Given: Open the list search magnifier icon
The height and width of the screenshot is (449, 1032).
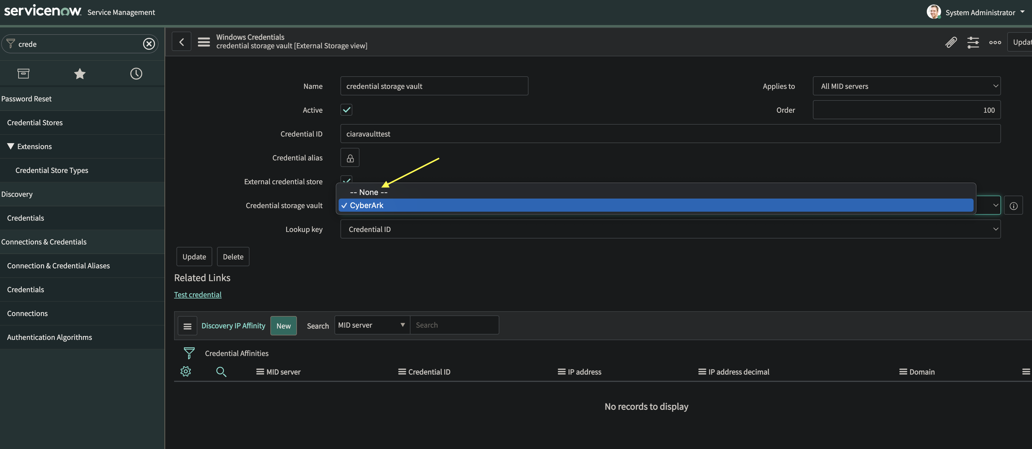Looking at the screenshot, I should [x=221, y=372].
